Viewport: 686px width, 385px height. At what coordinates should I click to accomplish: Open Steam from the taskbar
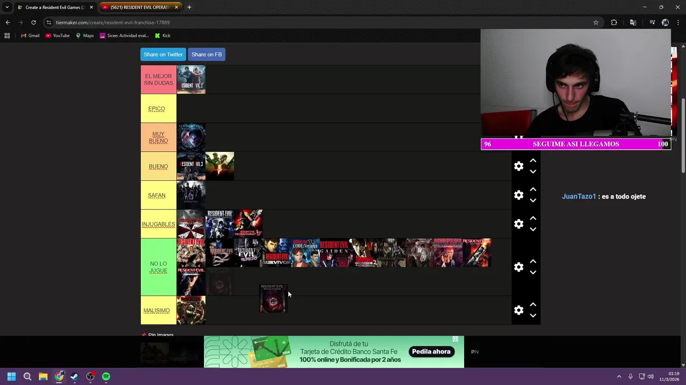click(x=74, y=376)
